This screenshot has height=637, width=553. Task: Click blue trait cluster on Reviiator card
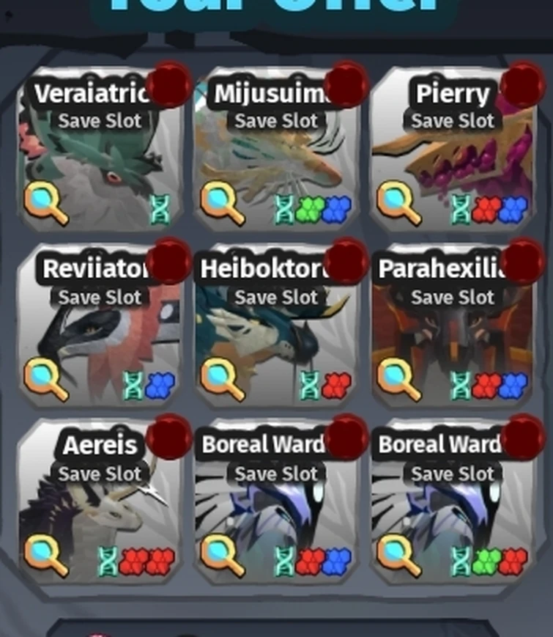(160, 386)
